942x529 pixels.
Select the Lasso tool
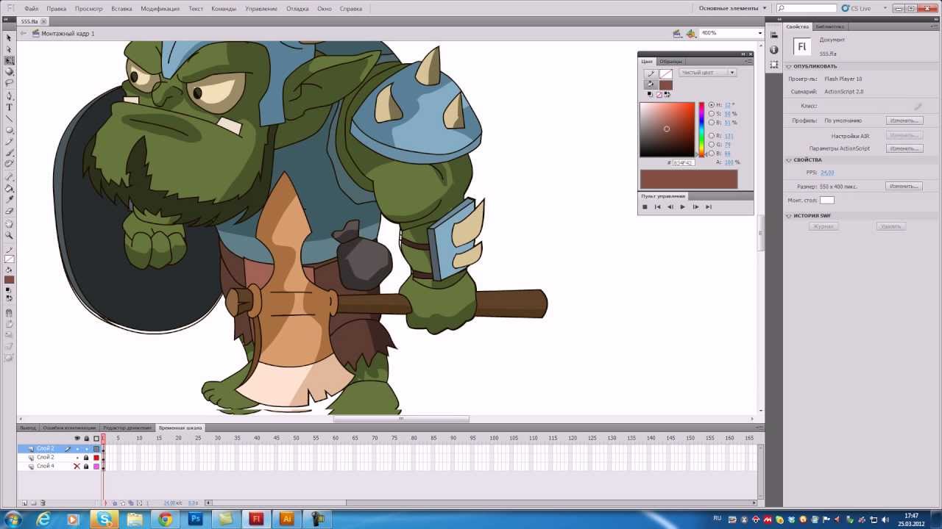click(x=9, y=83)
